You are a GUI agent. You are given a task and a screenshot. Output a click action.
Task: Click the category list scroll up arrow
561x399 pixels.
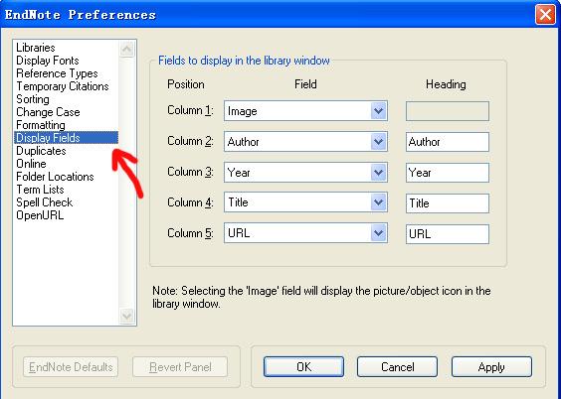[127, 49]
